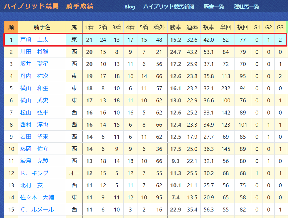The width and height of the screenshot is (291, 218).
Task: Click the 騎手名 column header
Action: click(x=42, y=27)
